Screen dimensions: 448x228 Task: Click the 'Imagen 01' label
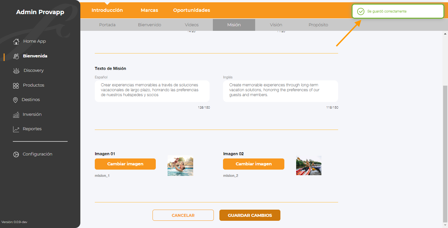pos(105,154)
